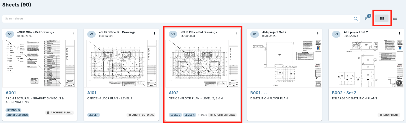
Task: Select the LEVEL 4 tag on A102
Action: [x=189, y=115]
